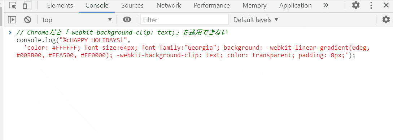Open the Sources tab
The width and height of the screenshot is (393, 140).
pos(132,5)
